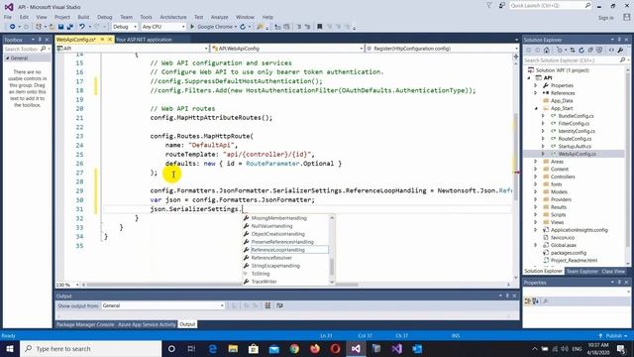Select Global.asax in Solution Explorer
Screen dimensions: 634x357
coord(564,245)
